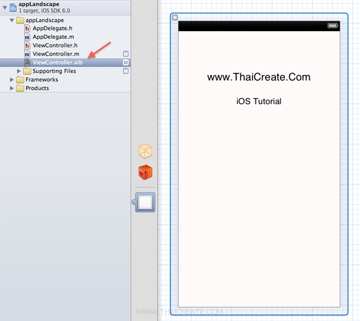
Task: Expand the Supporting Files group
Action: tap(19, 71)
